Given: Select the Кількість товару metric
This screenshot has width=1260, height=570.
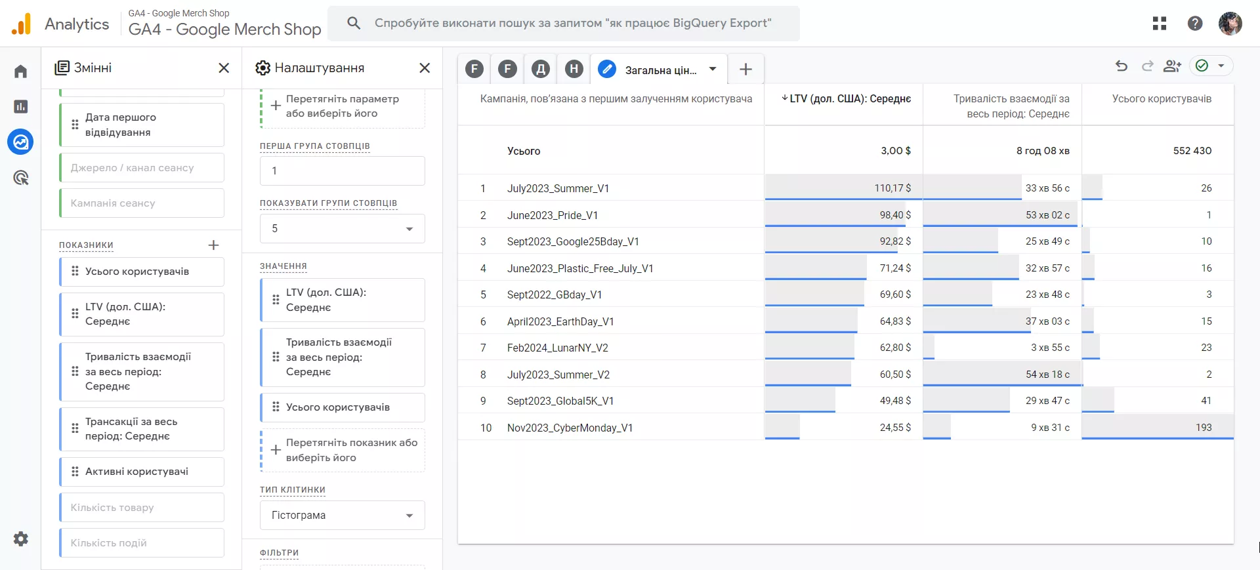Looking at the screenshot, I should (142, 508).
